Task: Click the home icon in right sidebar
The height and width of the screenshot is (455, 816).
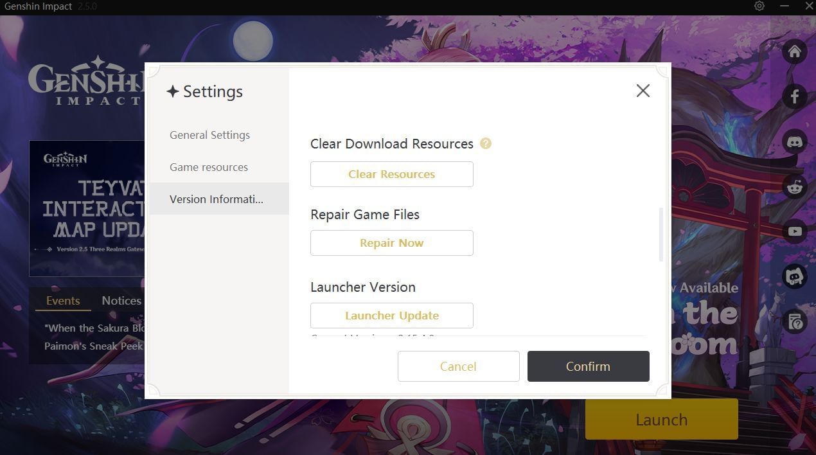Action: pos(795,51)
